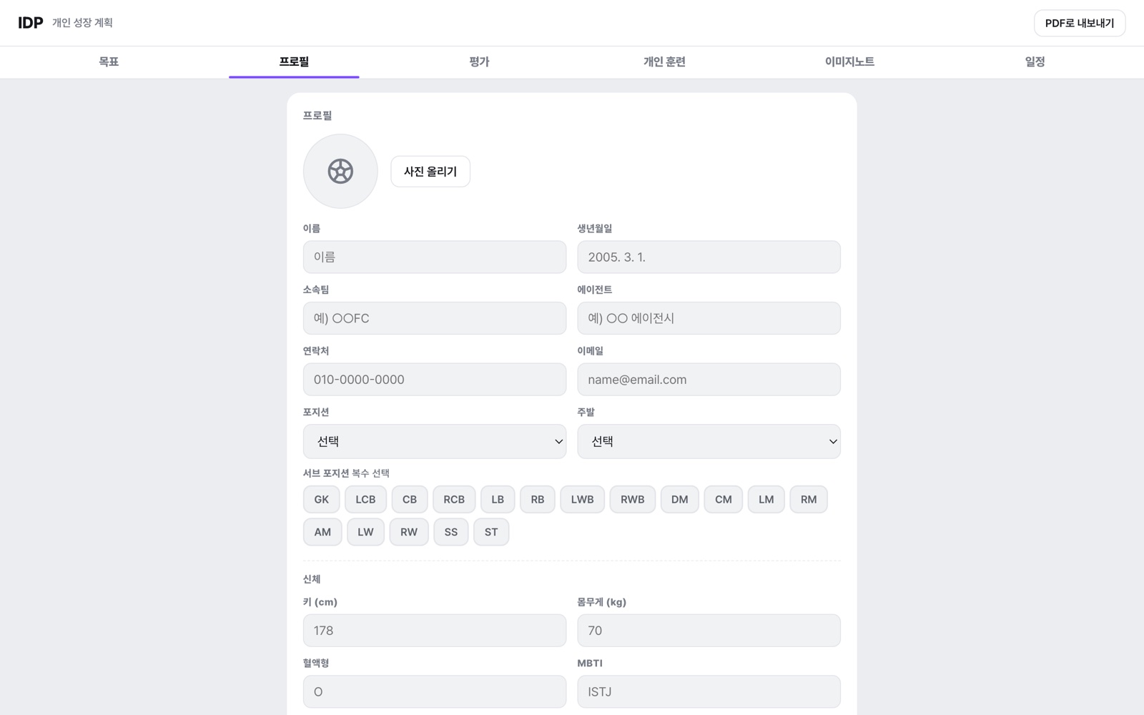Select the LWB sub-position chip

click(x=582, y=499)
